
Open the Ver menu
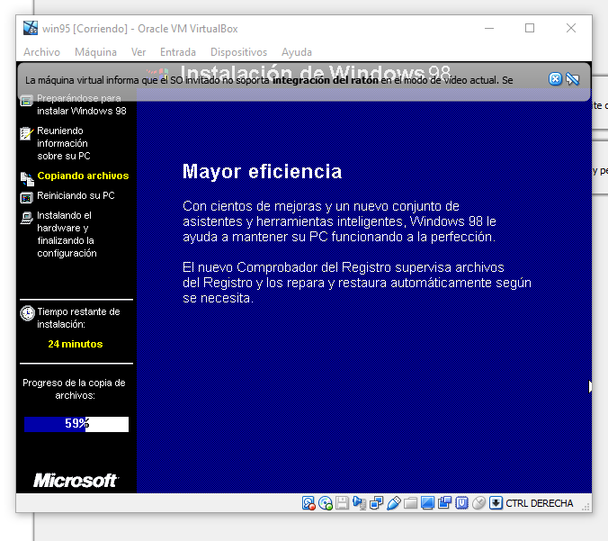(x=139, y=52)
